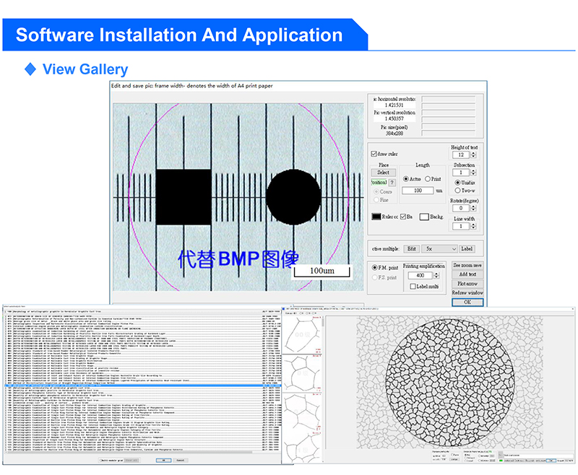Click the Rotate degree stepper arrows
Viewport: 578px width, 475px height.
474,209
